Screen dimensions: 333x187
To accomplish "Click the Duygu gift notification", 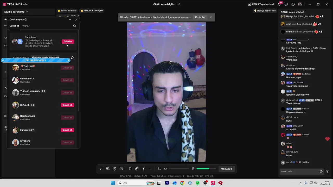I will click(302, 16).
